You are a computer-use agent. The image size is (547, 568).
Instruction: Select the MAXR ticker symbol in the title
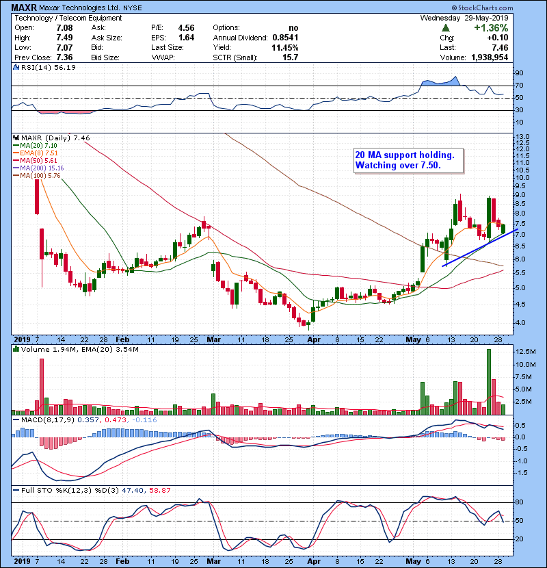pyautogui.click(x=24, y=8)
